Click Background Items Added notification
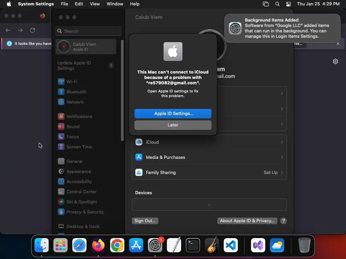 point(282,28)
